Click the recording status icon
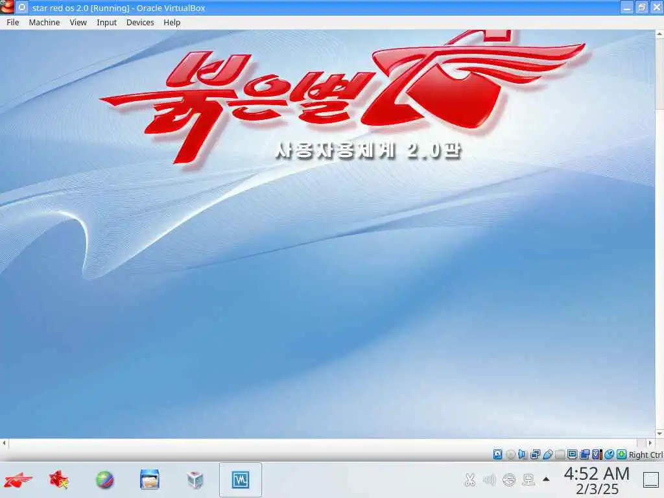664x498 pixels. click(x=584, y=455)
